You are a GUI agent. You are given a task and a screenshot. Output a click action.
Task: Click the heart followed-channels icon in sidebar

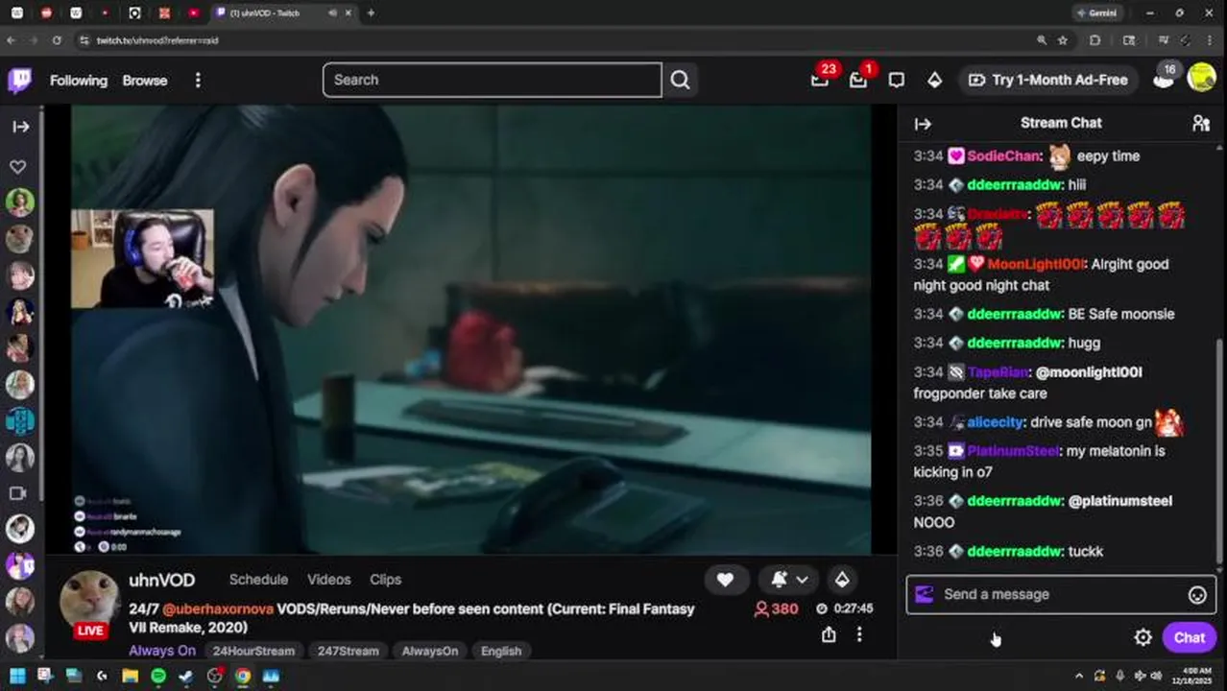click(x=18, y=166)
